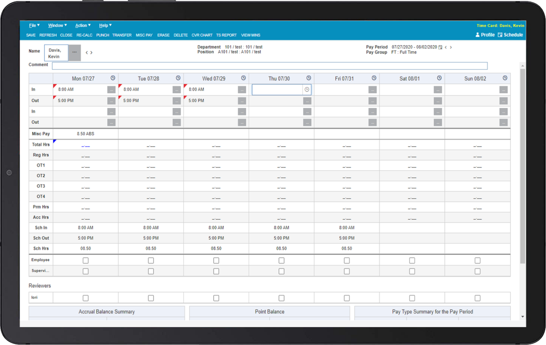The height and width of the screenshot is (345, 546).
Task: Click the clock icon in the Sun 08/02 header
Action: 505,78
